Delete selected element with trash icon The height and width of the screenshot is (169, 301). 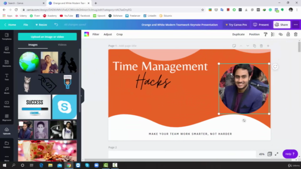coord(296,34)
